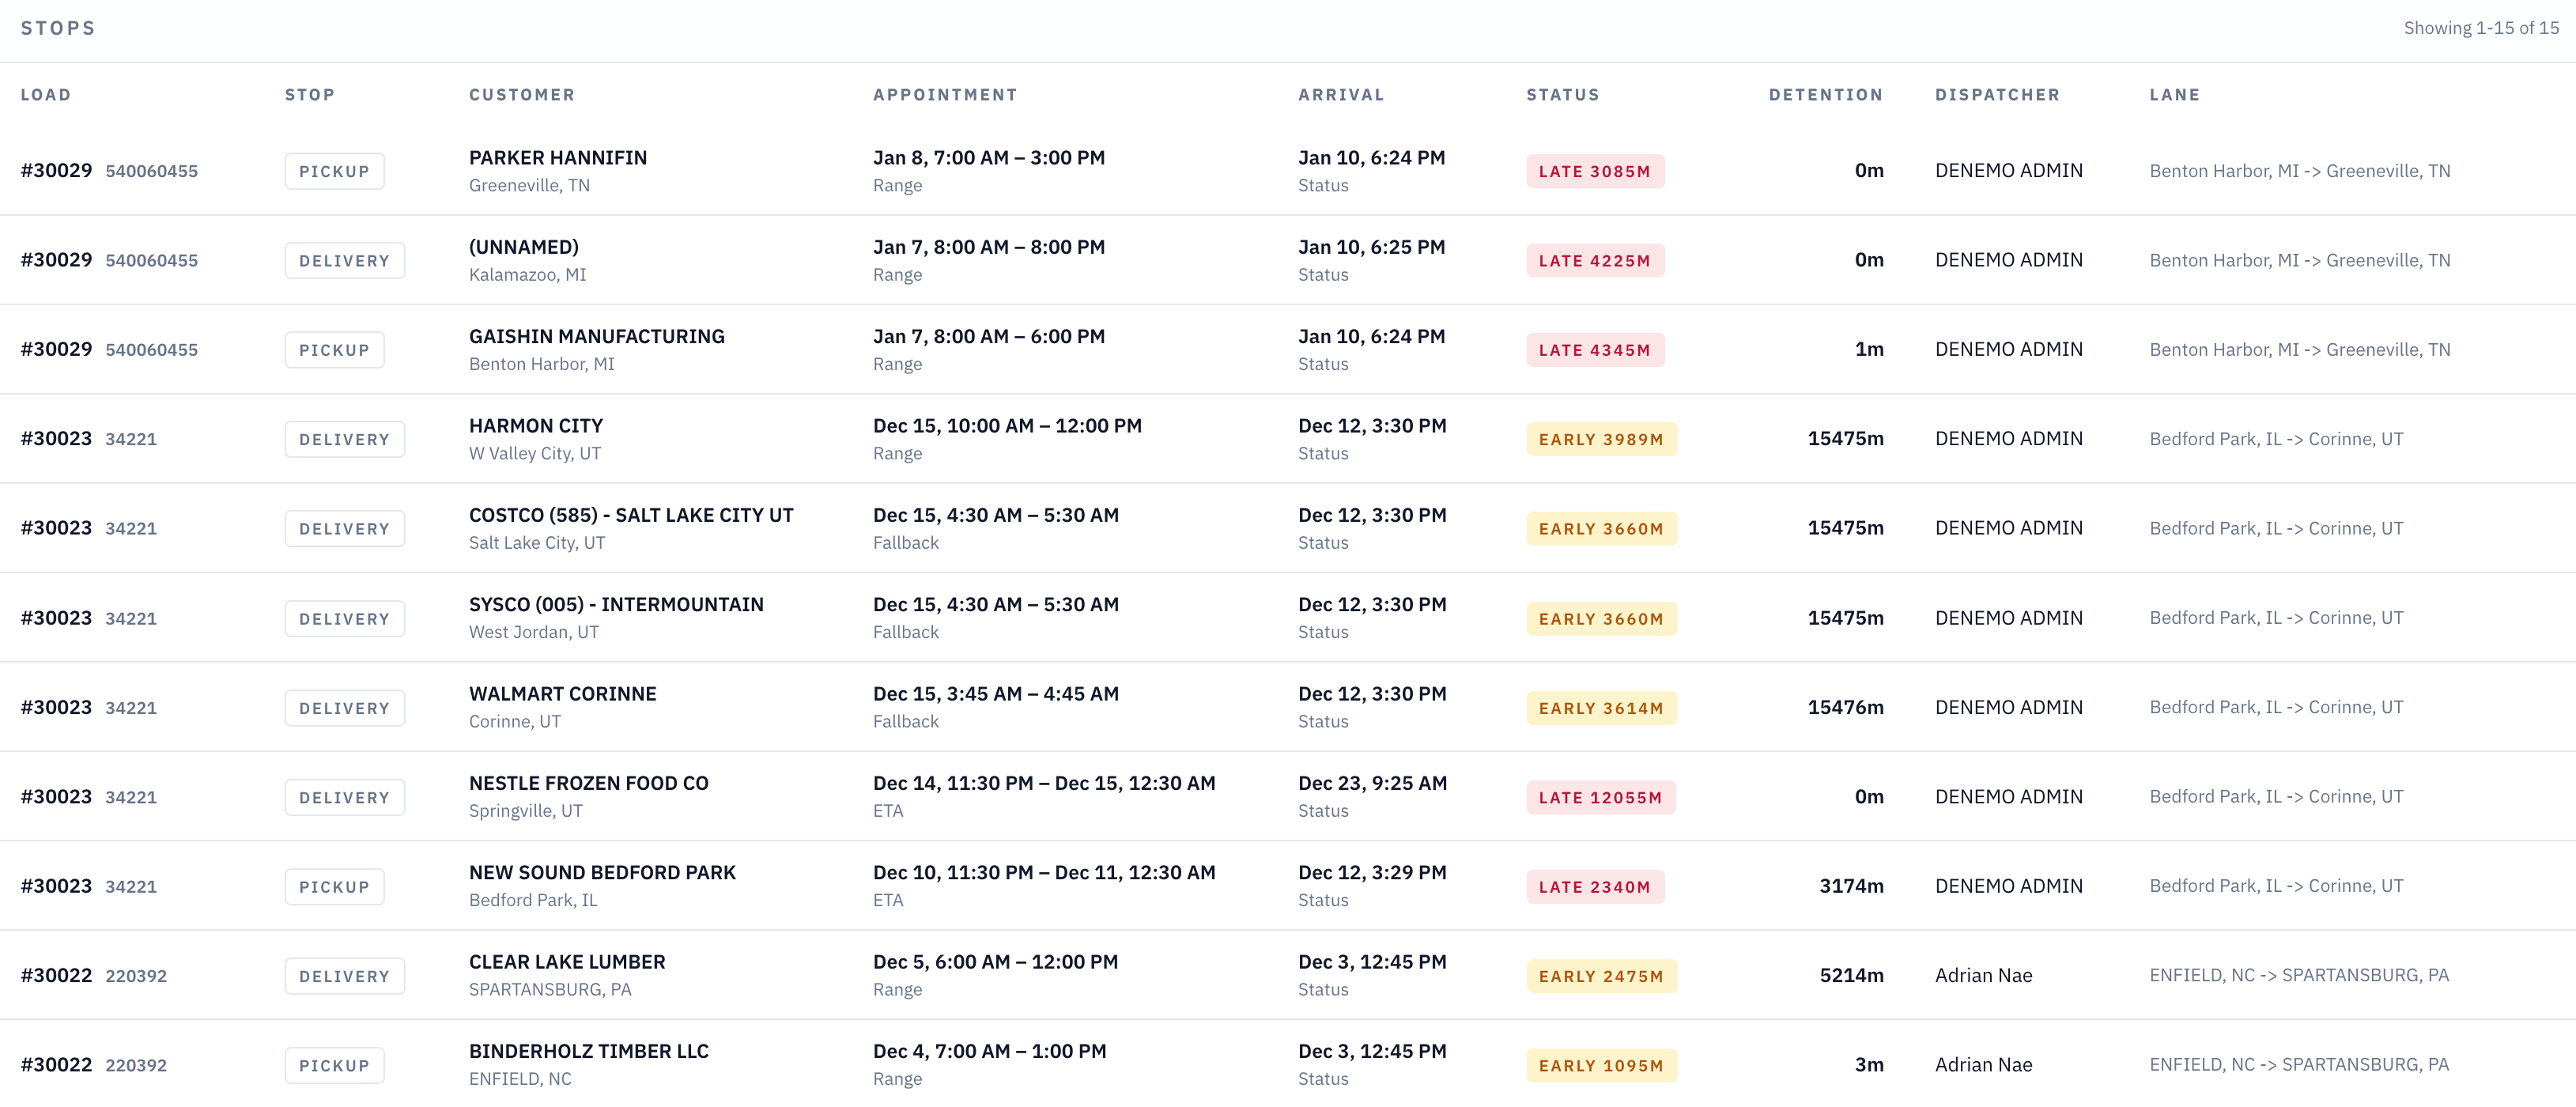
Task: Click PICKUP tag for Gaishin Manufacturing
Action: 334,350
